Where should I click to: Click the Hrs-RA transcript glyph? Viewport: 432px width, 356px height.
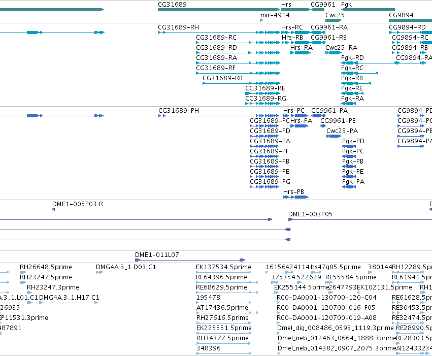[x=301, y=53]
